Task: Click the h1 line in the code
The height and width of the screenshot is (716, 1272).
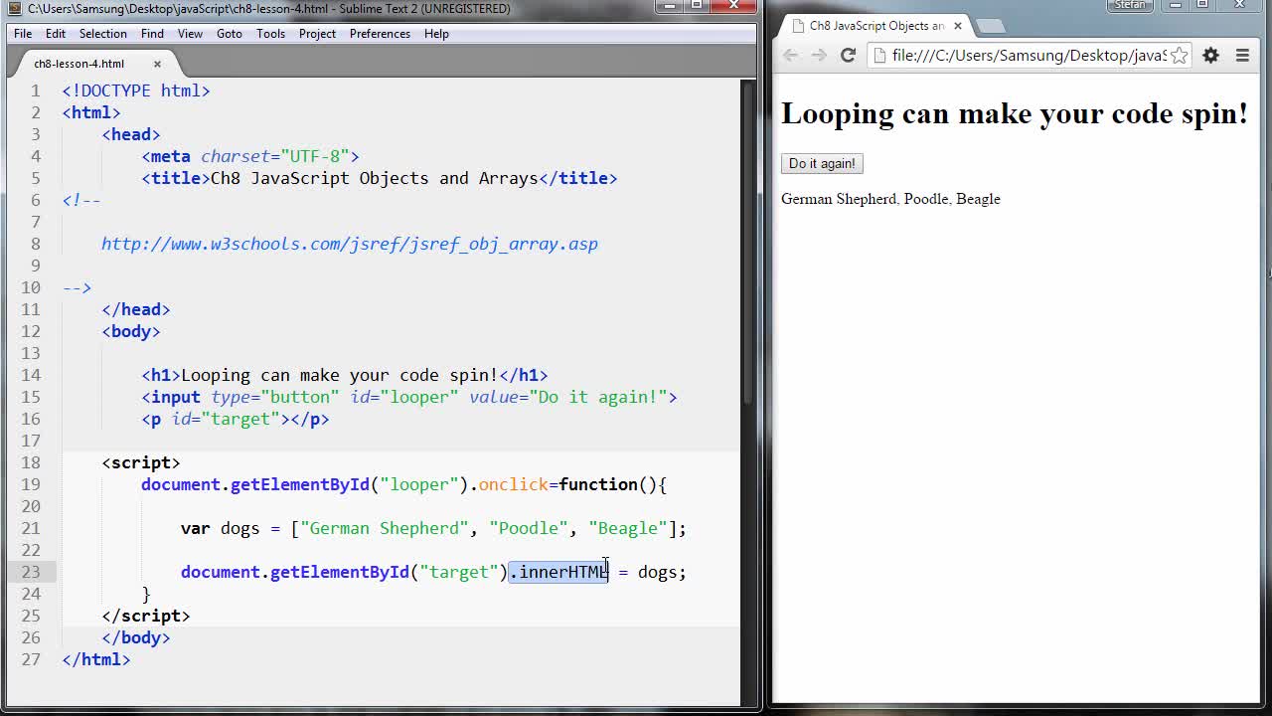Action: click(x=345, y=375)
